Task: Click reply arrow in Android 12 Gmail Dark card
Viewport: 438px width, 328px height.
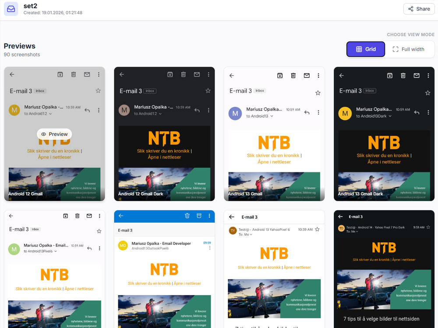Action: pos(197,110)
